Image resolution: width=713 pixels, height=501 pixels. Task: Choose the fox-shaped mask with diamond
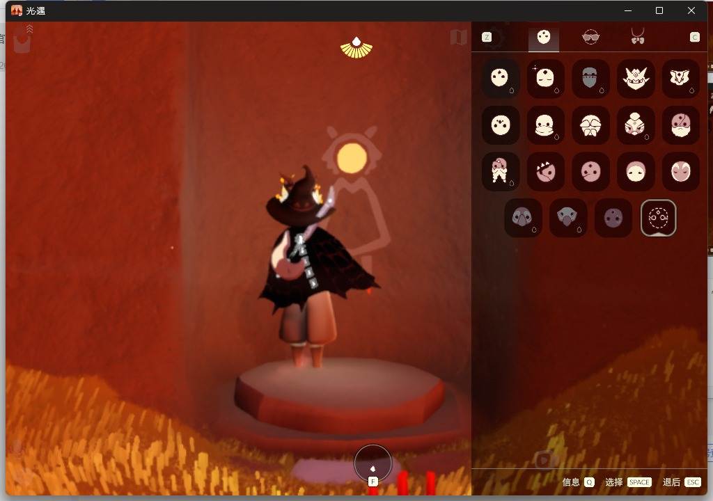tap(681, 78)
